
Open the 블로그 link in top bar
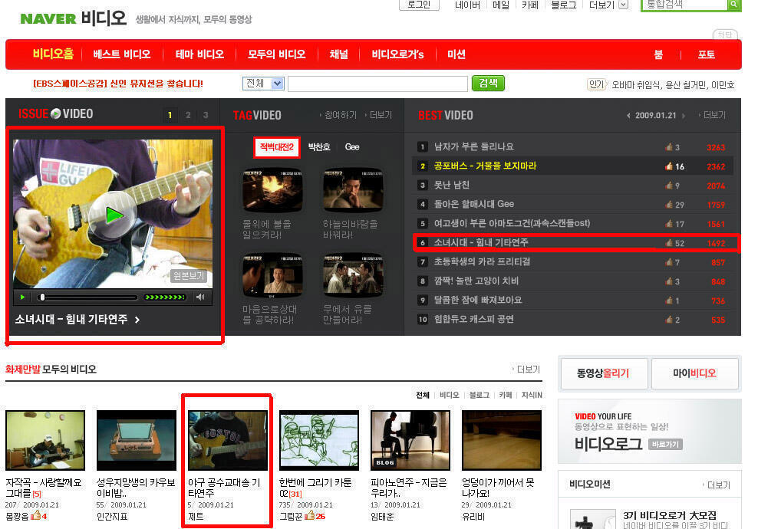click(563, 5)
